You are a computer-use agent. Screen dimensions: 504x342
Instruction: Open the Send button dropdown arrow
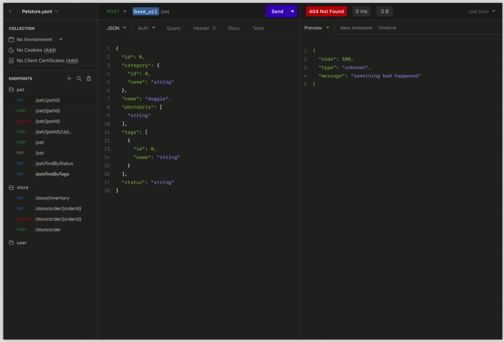coord(292,12)
